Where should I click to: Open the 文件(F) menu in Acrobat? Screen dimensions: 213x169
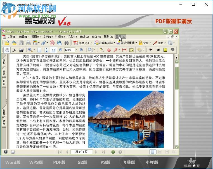pos(11,37)
